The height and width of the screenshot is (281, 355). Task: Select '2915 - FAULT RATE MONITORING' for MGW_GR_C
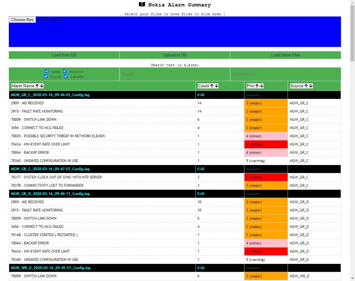point(37,111)
